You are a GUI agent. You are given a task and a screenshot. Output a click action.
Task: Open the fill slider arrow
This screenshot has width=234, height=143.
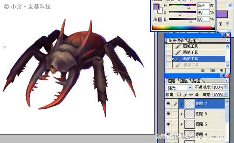(x=225, y=94)
